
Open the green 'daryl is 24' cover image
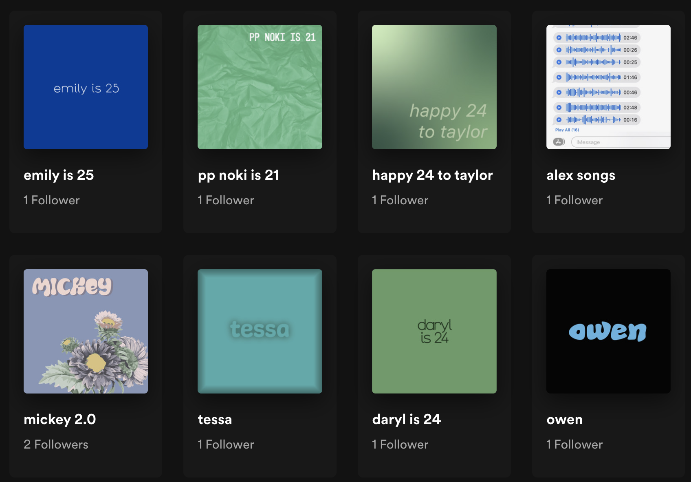[434, 331]
